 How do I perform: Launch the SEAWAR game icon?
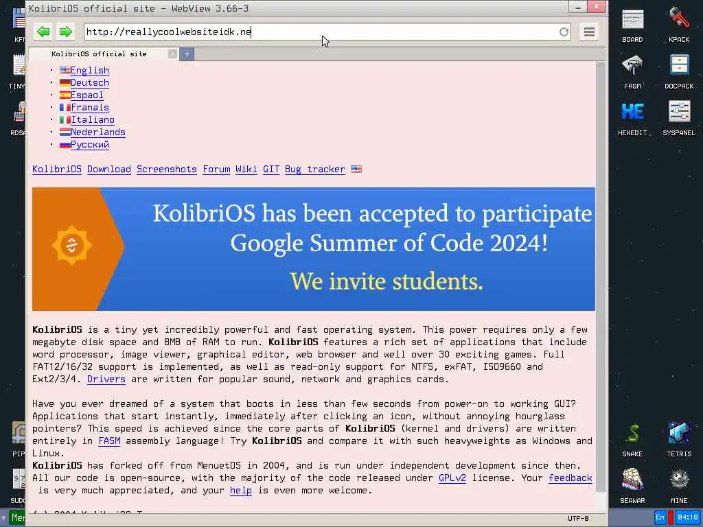pos(632,487)
